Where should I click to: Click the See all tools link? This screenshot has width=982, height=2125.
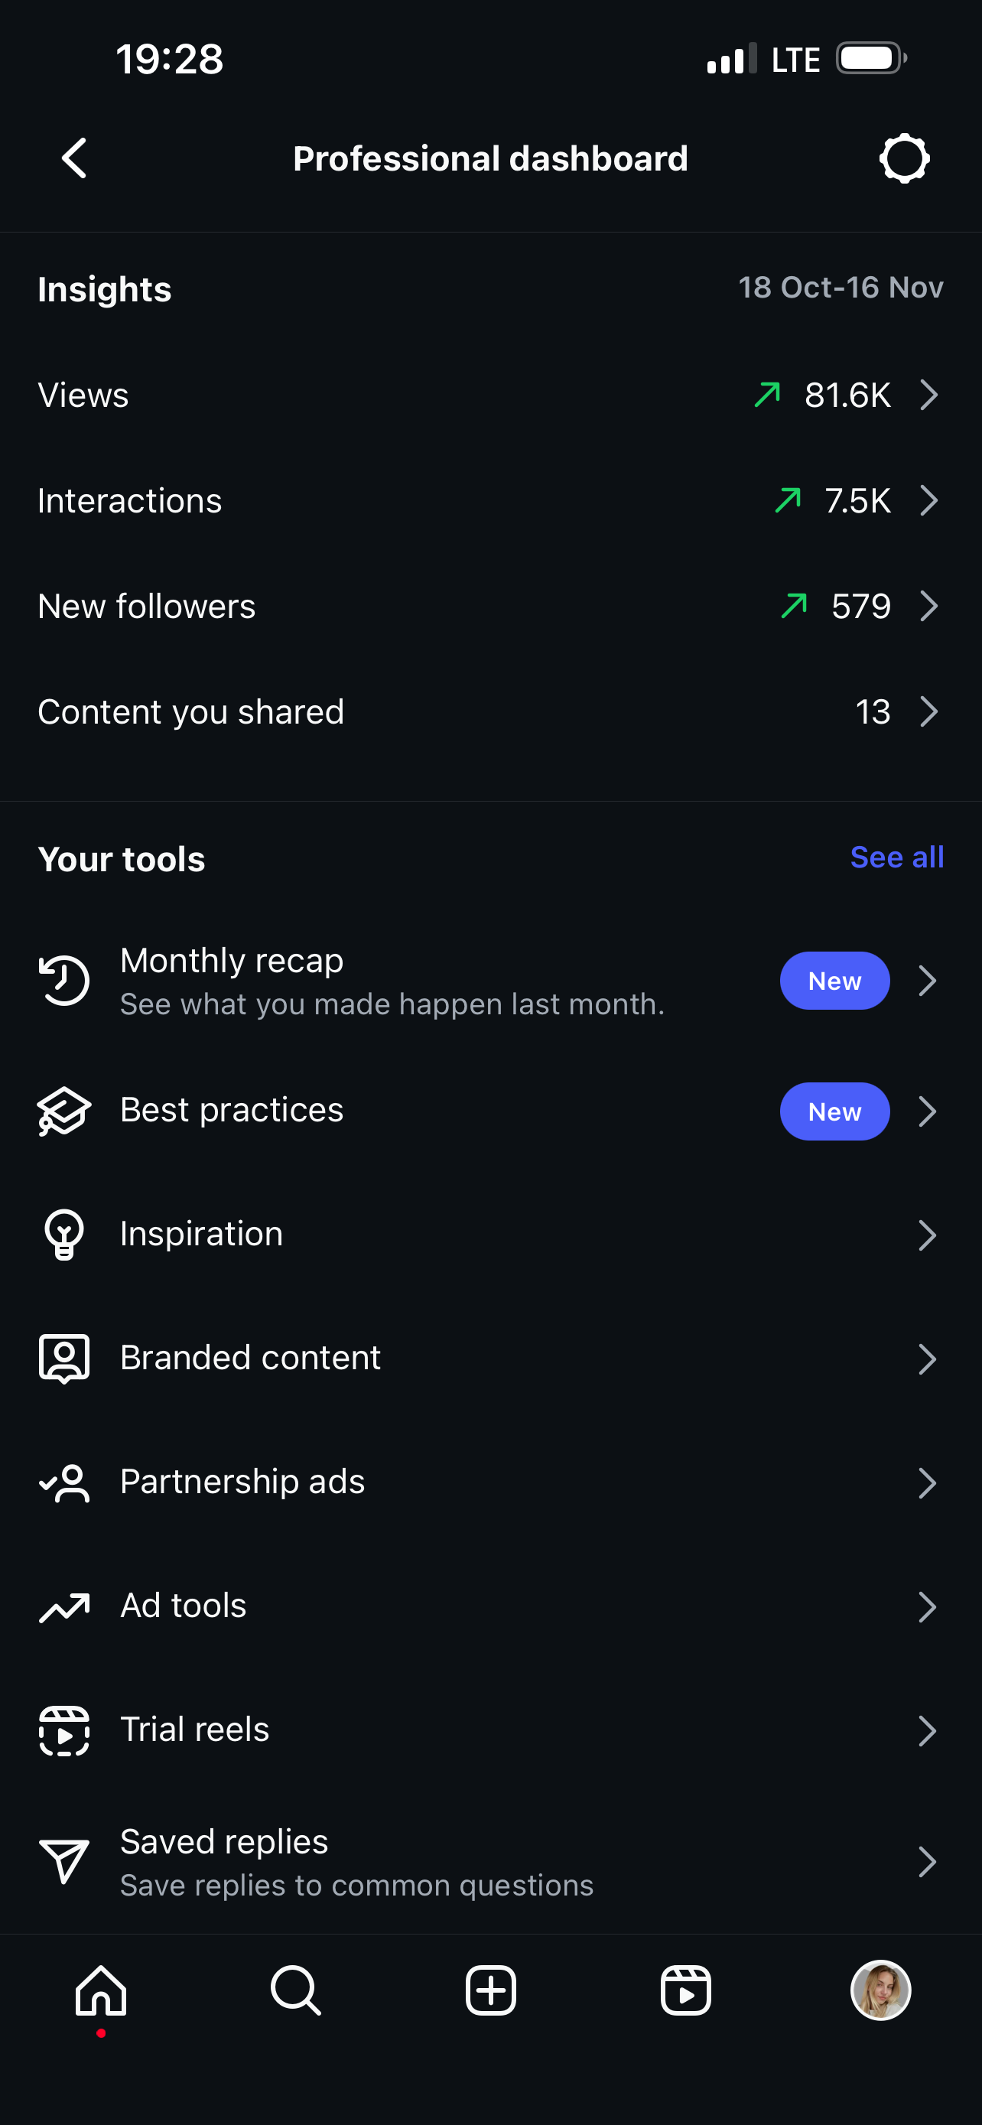point(896,858)
